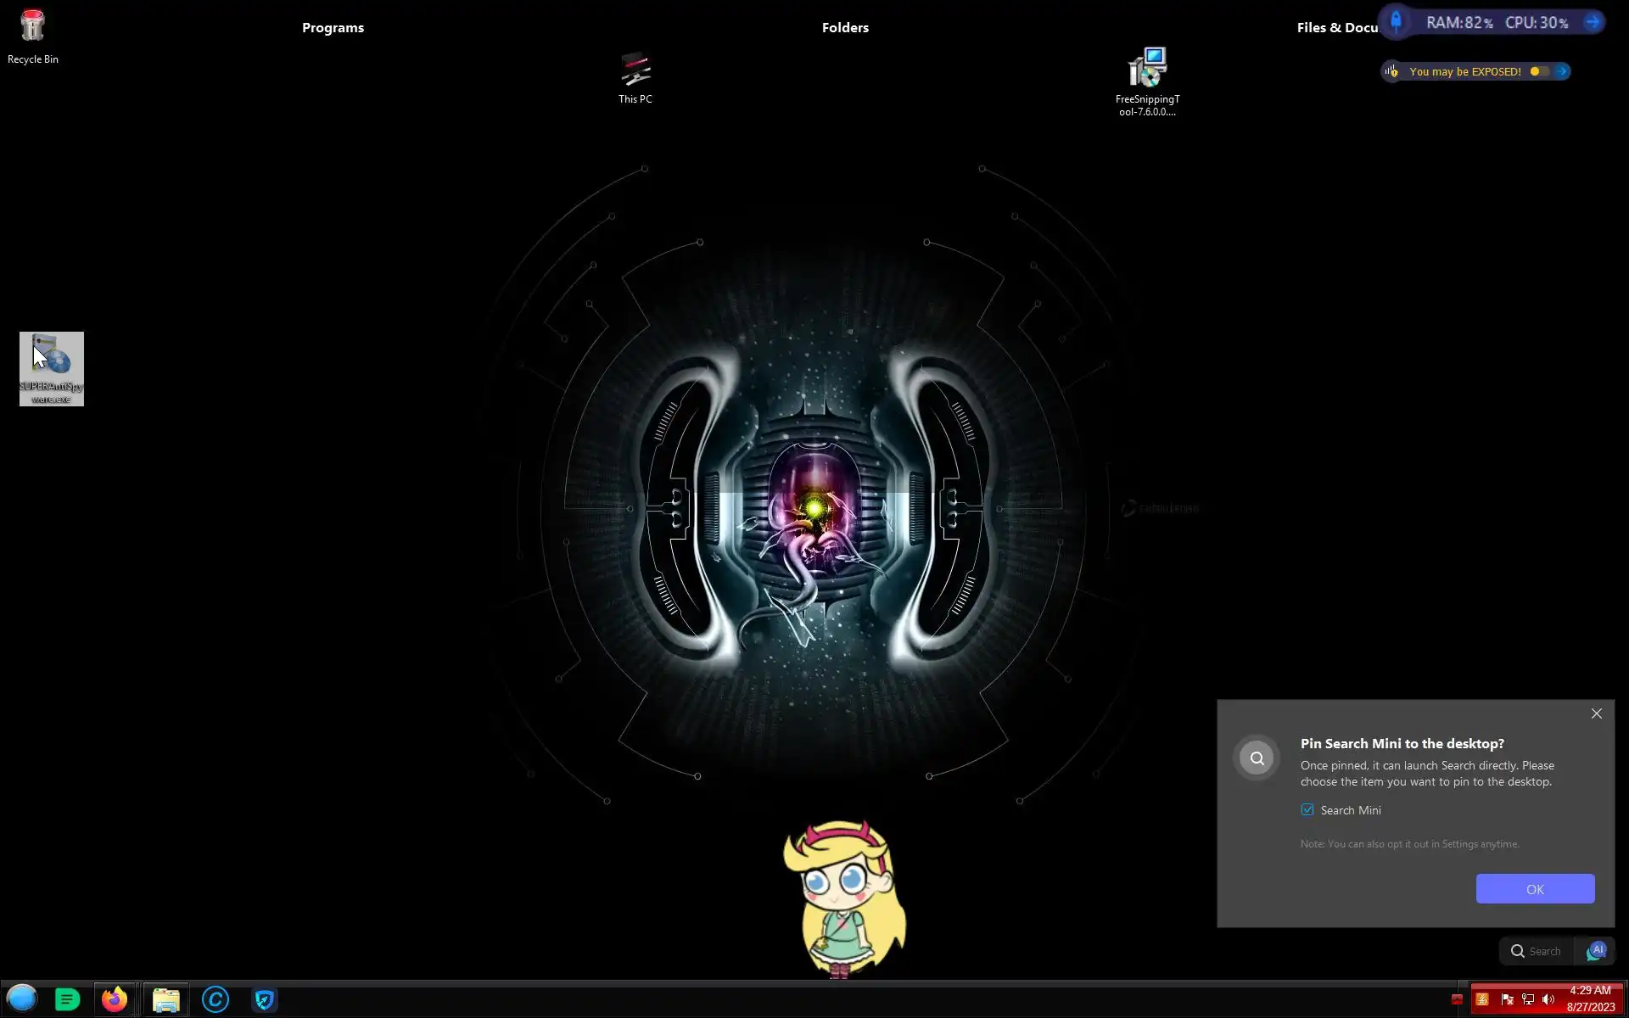
Task: Select the Folders fence title
Action: [845, 27]
